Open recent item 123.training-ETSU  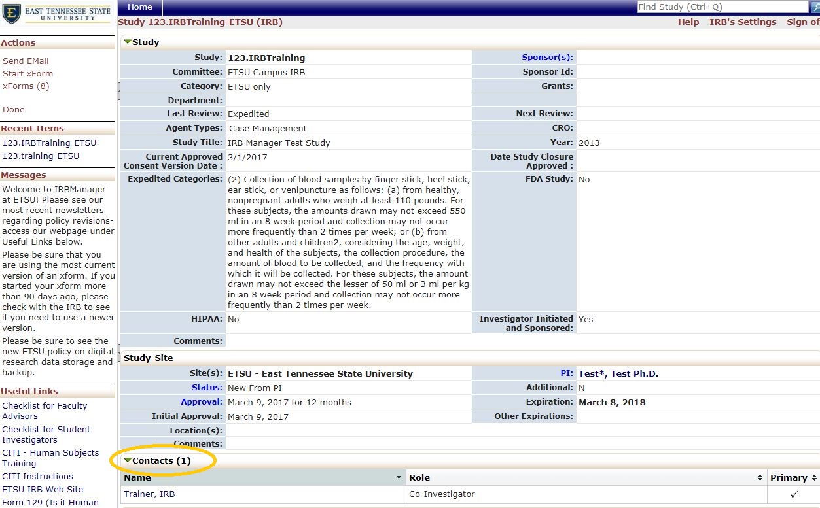tap(41, 156)
